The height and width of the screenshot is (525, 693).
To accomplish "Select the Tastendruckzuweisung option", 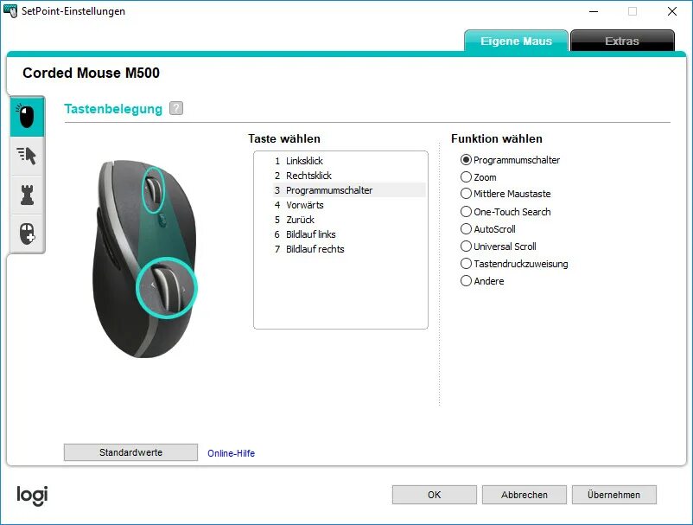I will point(514,264).
